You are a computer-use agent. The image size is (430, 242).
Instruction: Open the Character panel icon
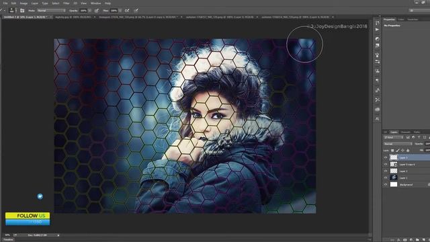(x=378, y=119)
